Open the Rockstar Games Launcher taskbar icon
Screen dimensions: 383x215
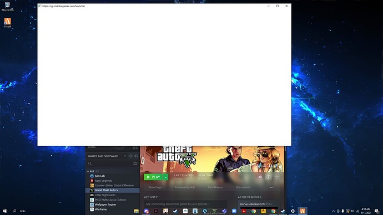(x=263, y=211)
